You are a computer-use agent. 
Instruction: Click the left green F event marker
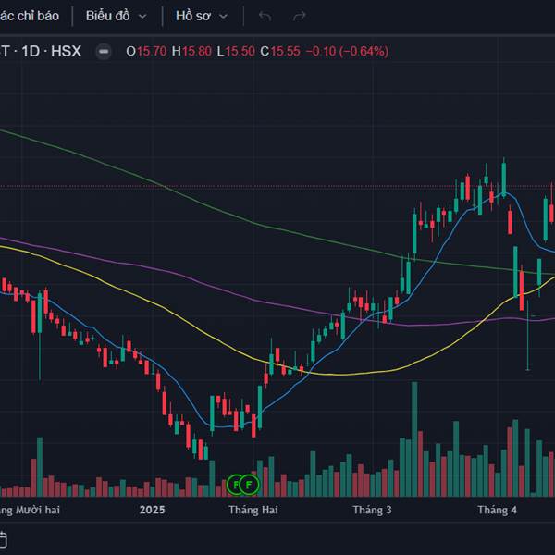pos(234,485)
